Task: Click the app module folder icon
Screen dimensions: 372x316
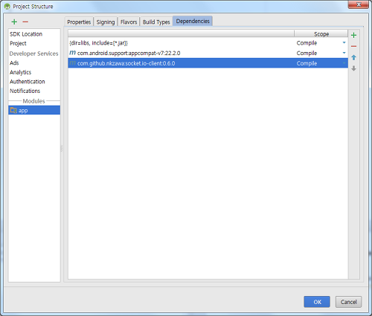Action: point(13,110)
